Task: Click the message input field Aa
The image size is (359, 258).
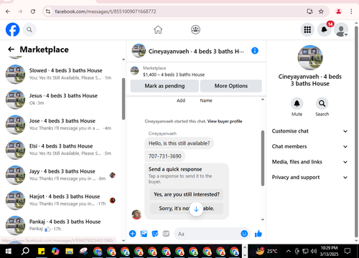Action: (208, 234)
